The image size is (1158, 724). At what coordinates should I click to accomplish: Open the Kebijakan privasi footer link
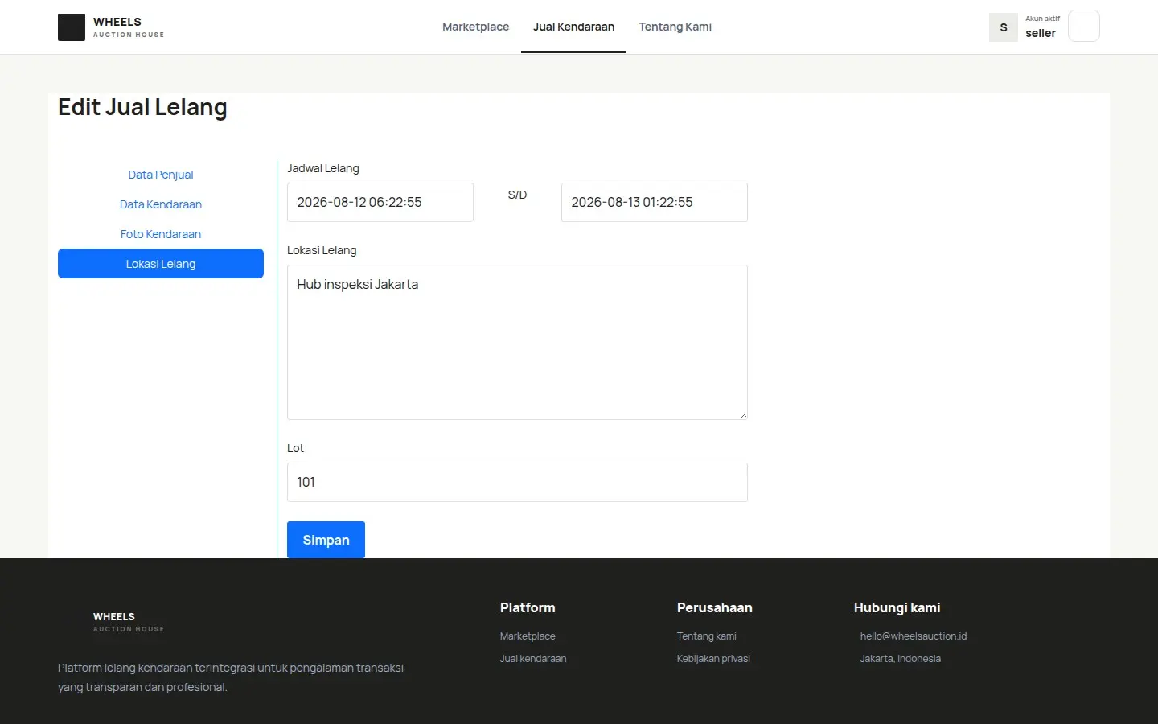click(x=713, y=658)
